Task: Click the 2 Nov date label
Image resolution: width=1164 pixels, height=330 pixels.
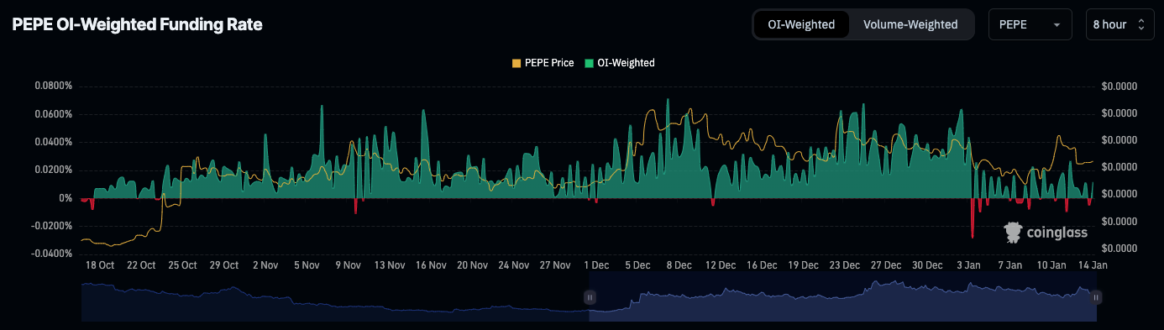Action: tap(265, 265)
